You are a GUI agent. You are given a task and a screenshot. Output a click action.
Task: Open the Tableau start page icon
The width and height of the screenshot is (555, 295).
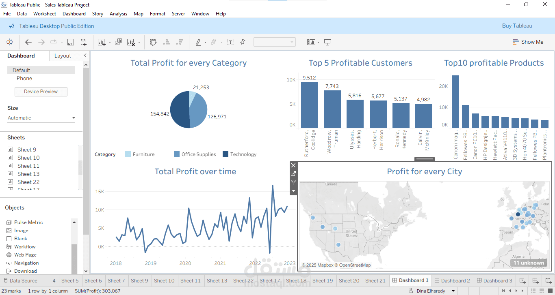tap(9, 42)
